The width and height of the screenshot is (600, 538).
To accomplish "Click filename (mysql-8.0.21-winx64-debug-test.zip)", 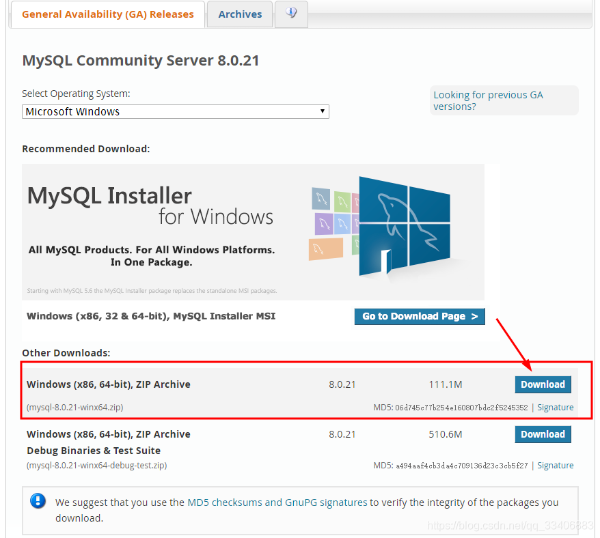I will click(x=96, y=466).
